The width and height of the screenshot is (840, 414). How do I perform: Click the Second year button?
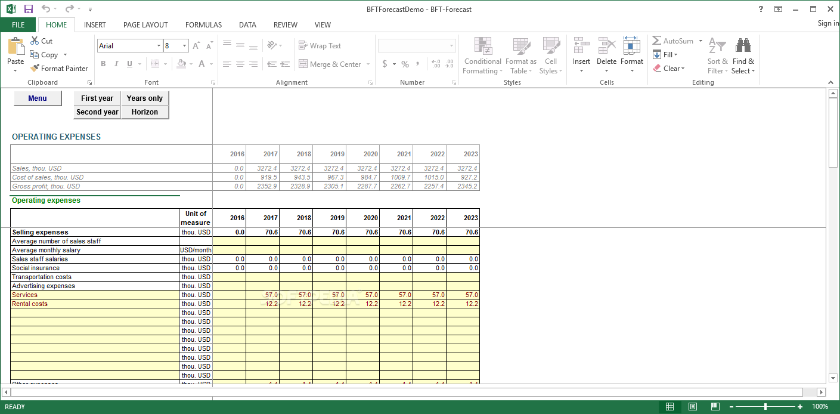(97, 112)
